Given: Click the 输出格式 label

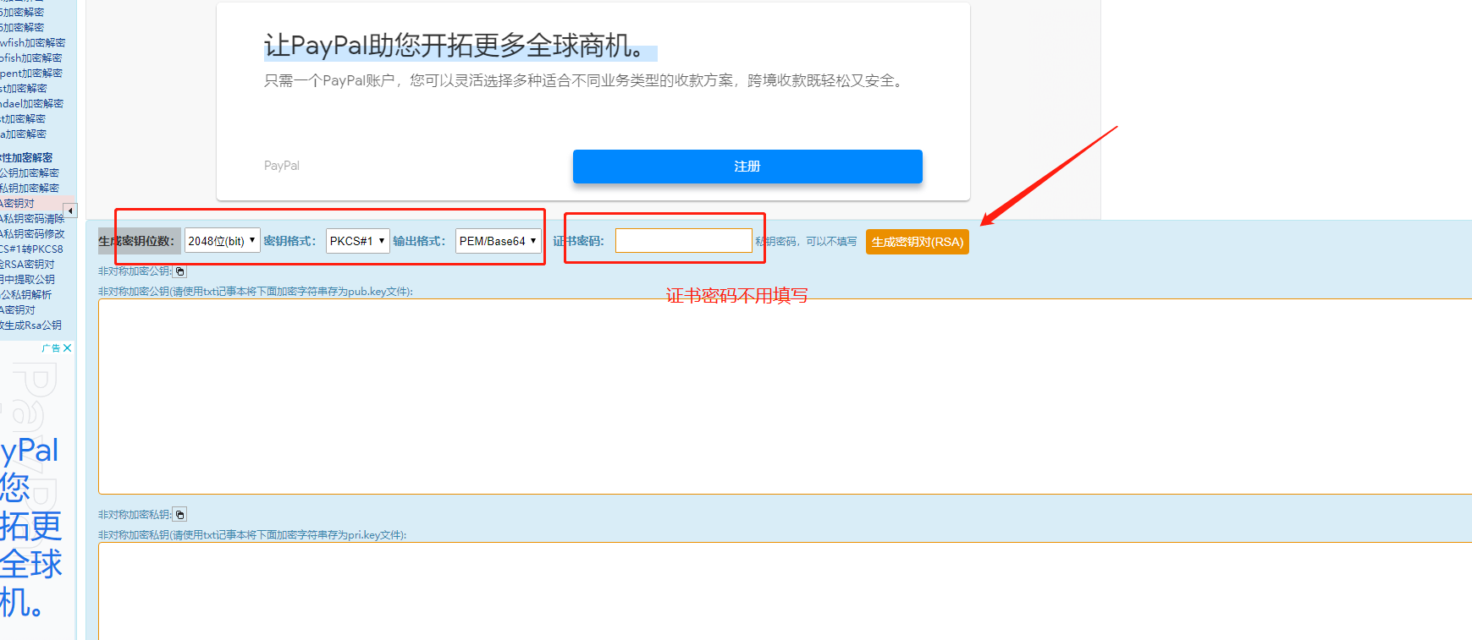Looking at the screenshot, I should pos(419,241).
